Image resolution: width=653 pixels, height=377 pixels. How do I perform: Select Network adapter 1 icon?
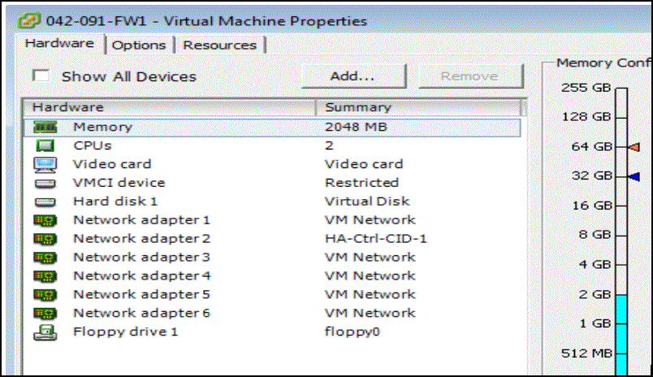[x=44, y=220]
